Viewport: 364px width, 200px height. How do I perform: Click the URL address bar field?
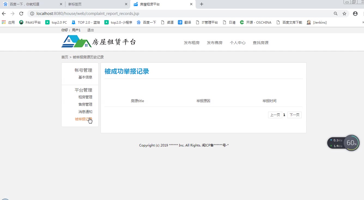pos(180,14)
